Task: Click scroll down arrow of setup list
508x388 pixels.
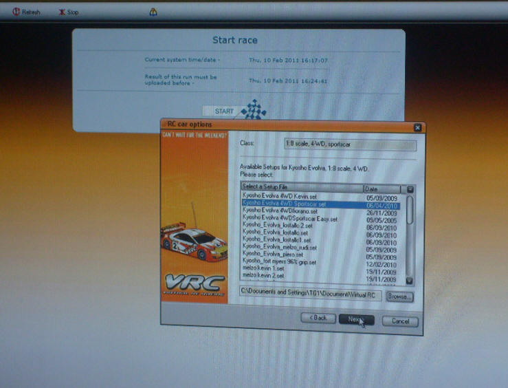Action: coord(410,281)
